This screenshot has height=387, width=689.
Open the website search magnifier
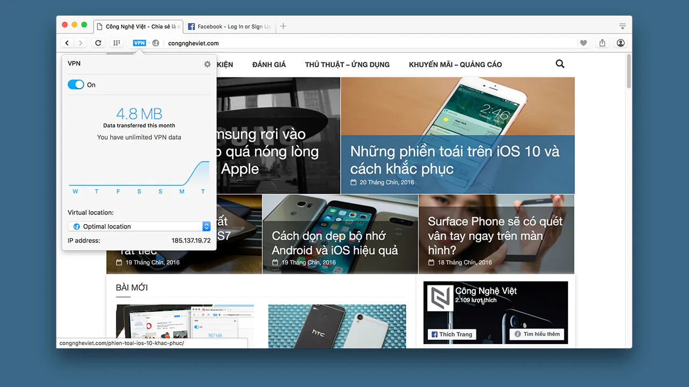[x=560, y=64]
